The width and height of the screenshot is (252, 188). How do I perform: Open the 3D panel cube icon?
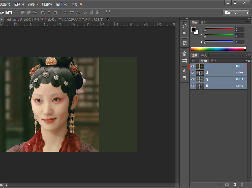184,43
